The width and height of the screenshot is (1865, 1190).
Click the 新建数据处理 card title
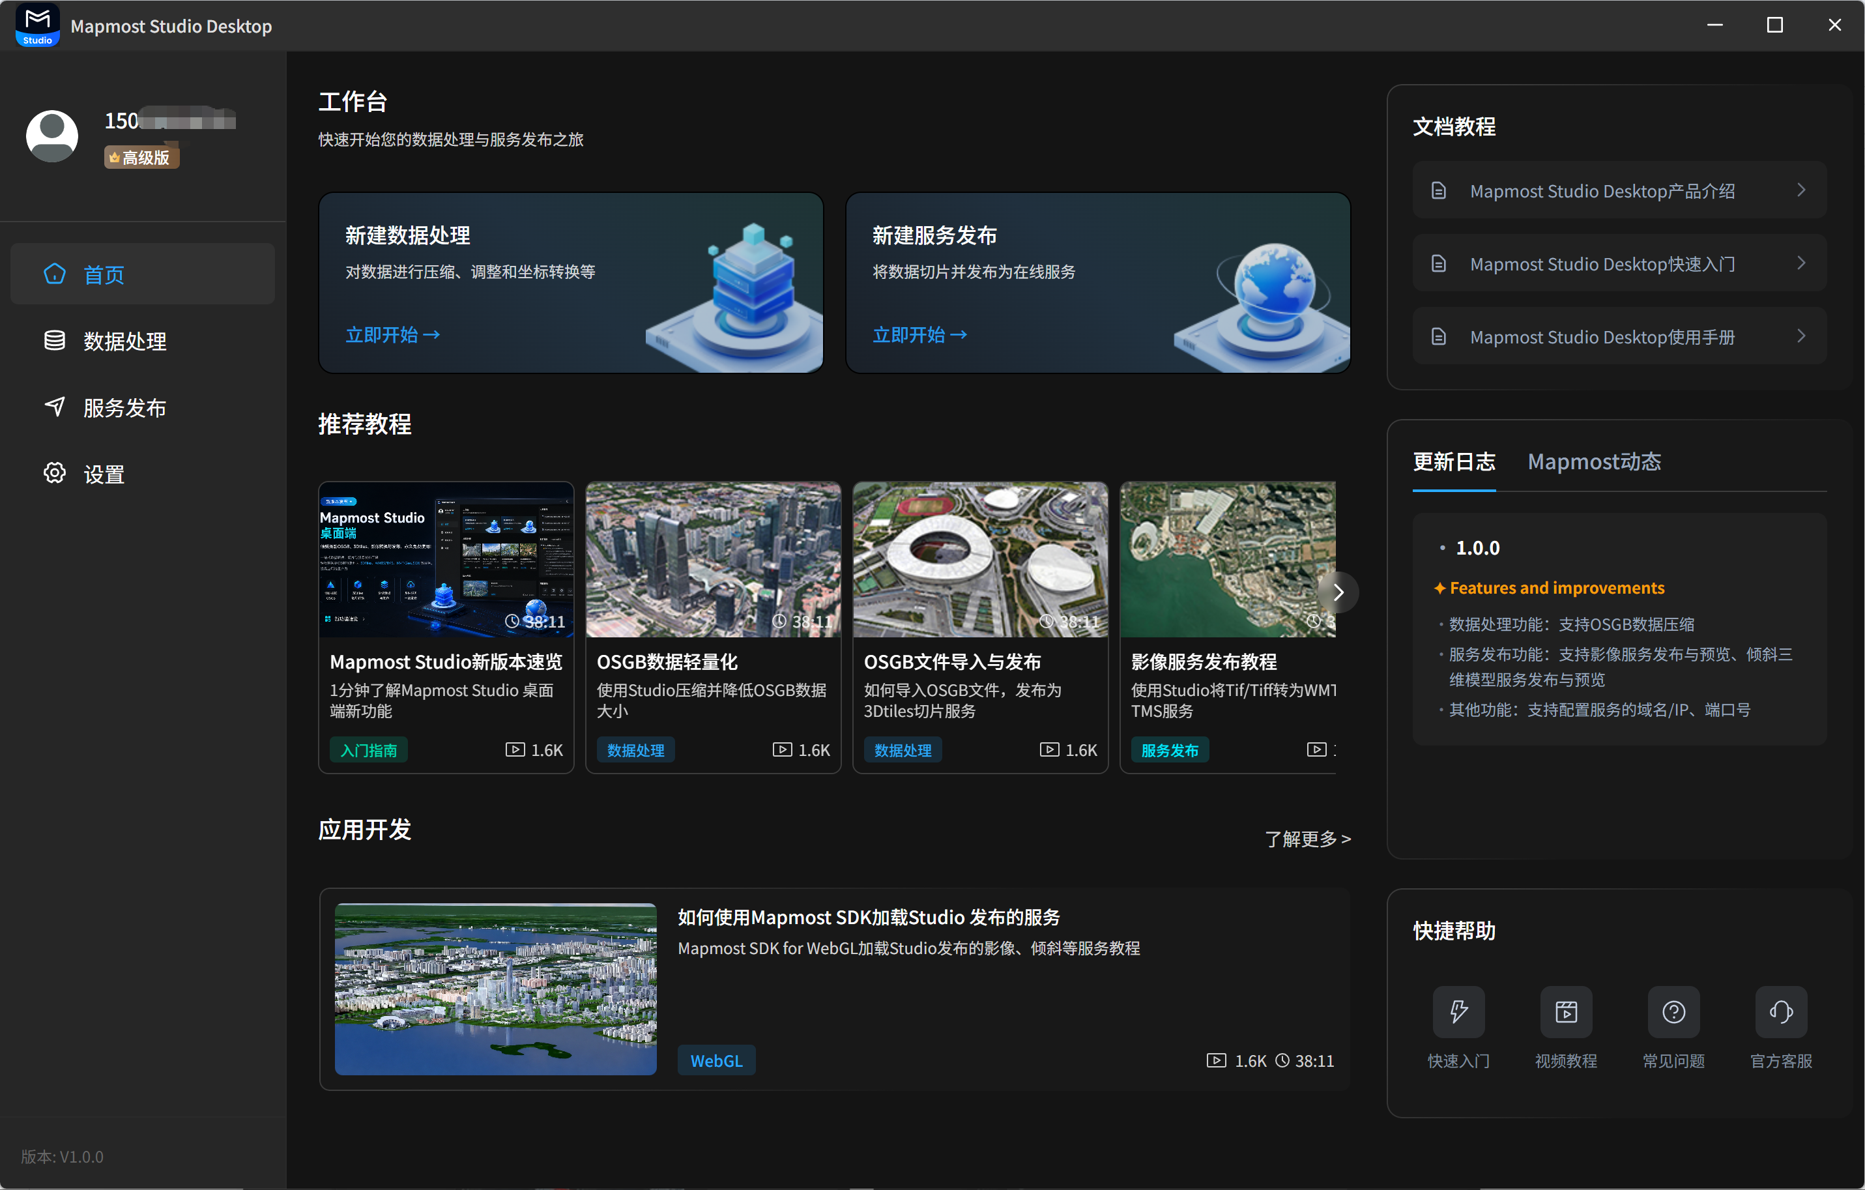click(x=408, y=235)
